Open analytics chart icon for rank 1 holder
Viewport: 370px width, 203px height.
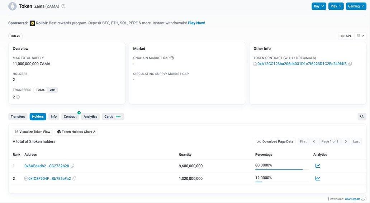318,166
